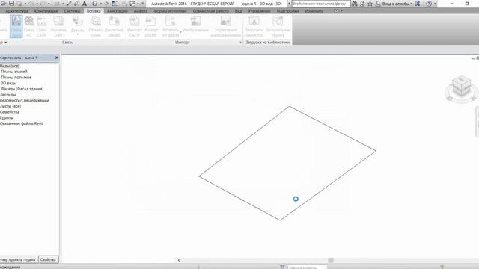The height and width of the screenshot is (269, 479).
Task: Open the Customize Quick Access Toolbar arrow
Action: [143, 4]
